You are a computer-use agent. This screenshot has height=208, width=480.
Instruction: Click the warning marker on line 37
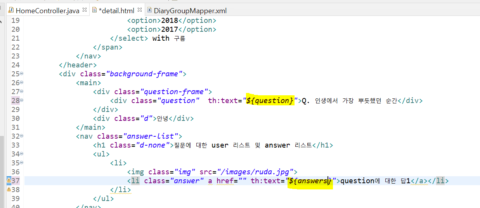tap(9, 180)
